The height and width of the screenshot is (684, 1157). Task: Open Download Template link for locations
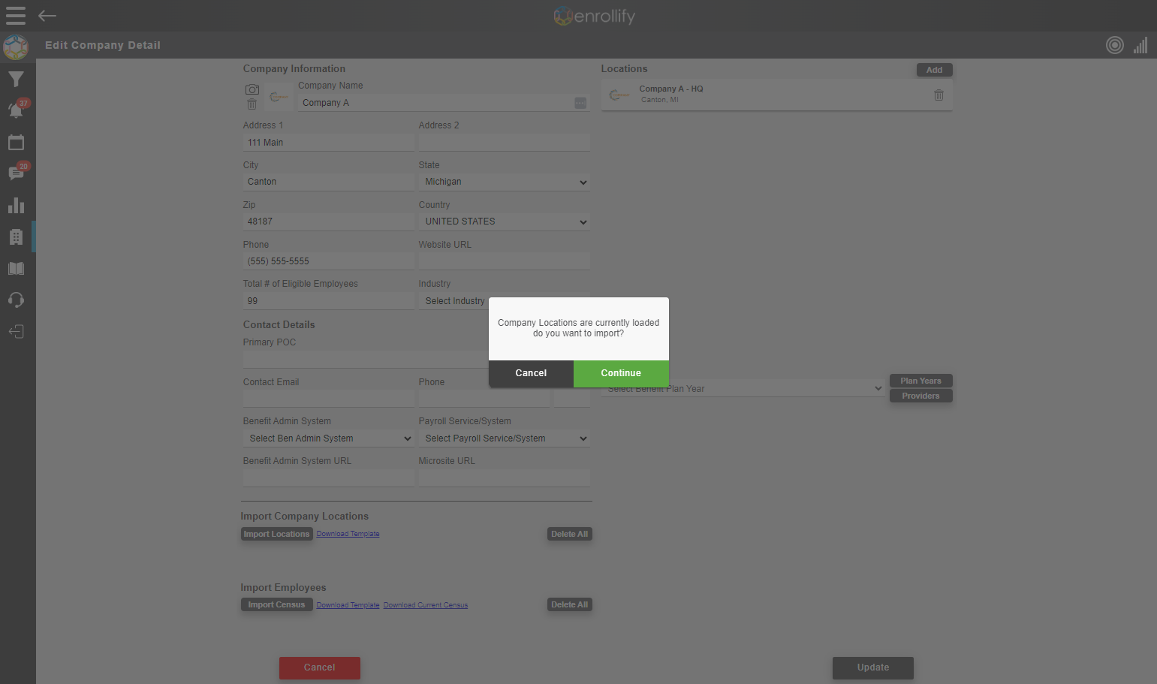pos(348,534)
